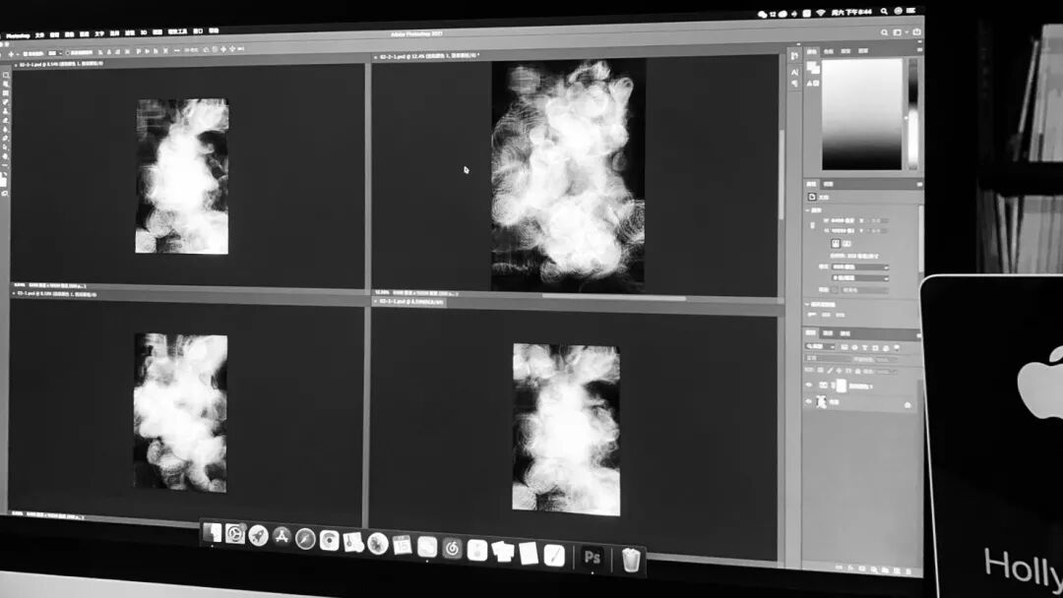
Task: Open the layer filter kind dropdown
Action: tap(820, 347)
